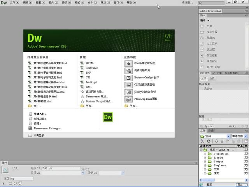Select the polygon hotspot tool
The image size is (249, 187).
point(20,183)
